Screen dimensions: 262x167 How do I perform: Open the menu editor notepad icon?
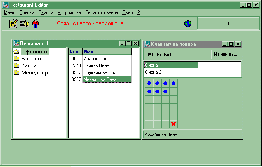pyautogui.click(x=13, y=23)
